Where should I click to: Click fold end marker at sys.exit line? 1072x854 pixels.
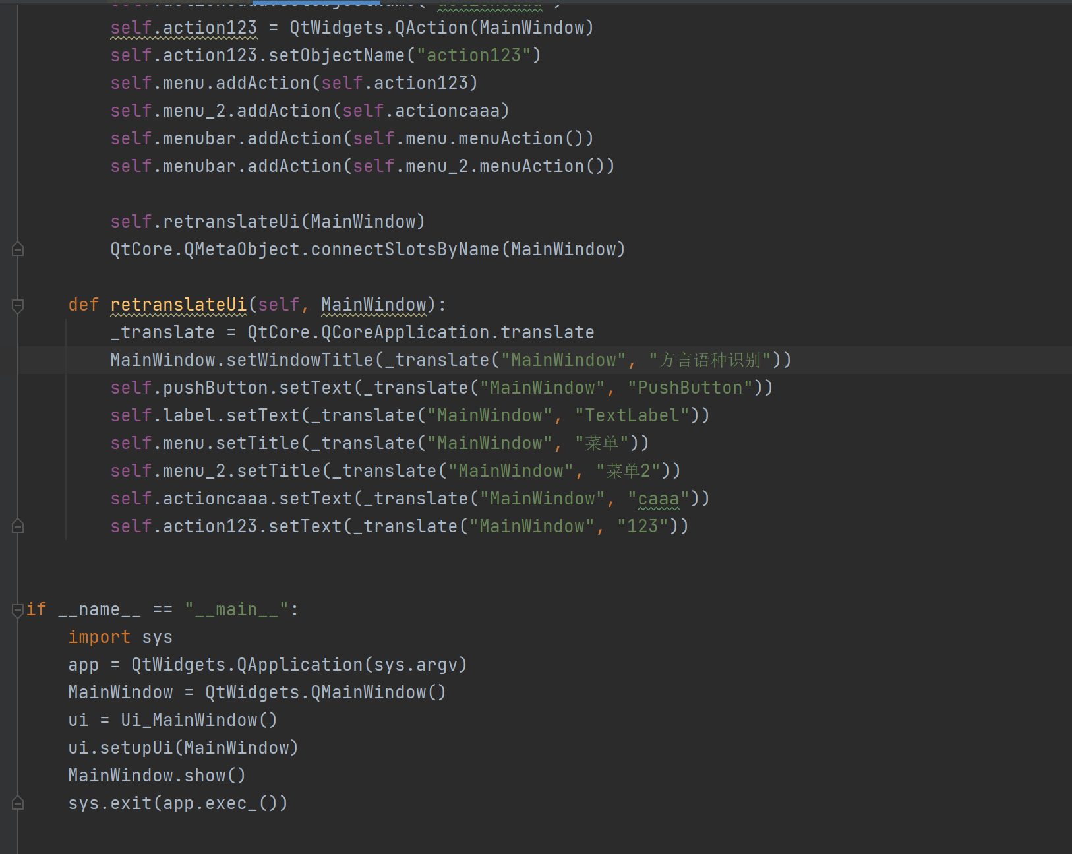point(18,803)
